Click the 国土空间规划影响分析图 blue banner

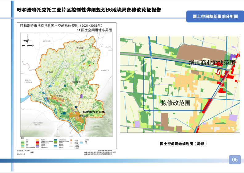(x=215, y=16)
